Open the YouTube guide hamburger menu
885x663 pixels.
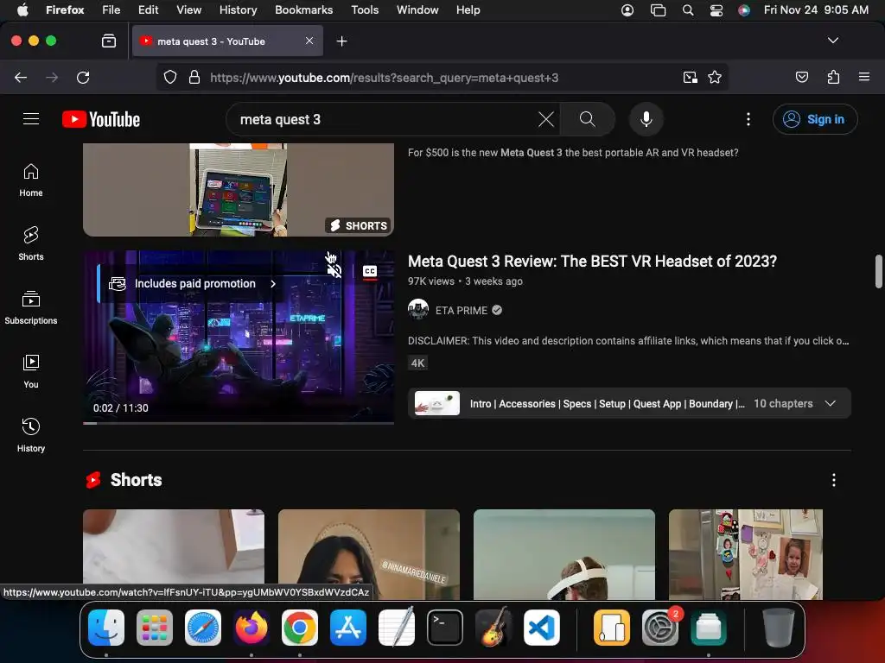point(31,119)
